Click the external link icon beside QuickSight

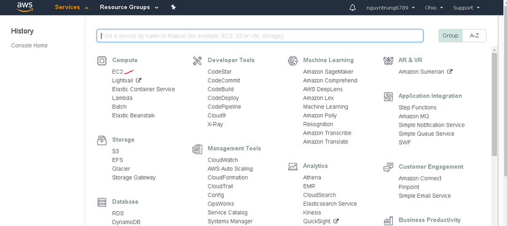(x=336, y=221)
